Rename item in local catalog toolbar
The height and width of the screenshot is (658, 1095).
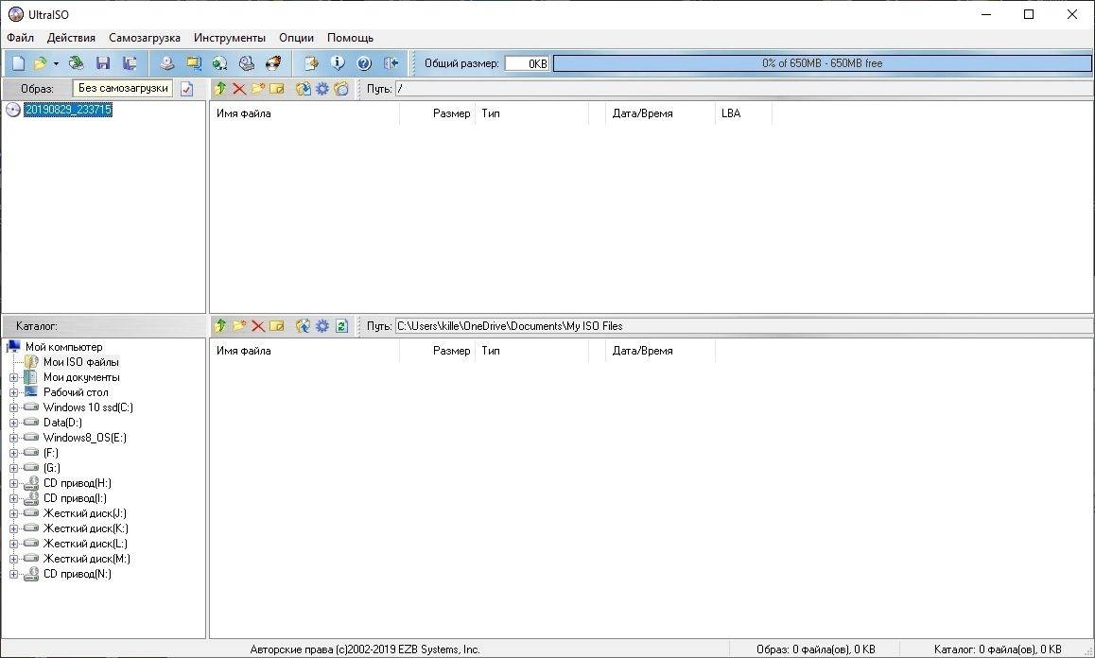[x=277, y=326]
